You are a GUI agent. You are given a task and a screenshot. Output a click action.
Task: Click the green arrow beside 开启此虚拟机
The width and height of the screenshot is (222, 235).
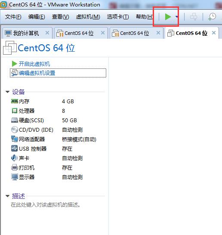tap(14, 64)
